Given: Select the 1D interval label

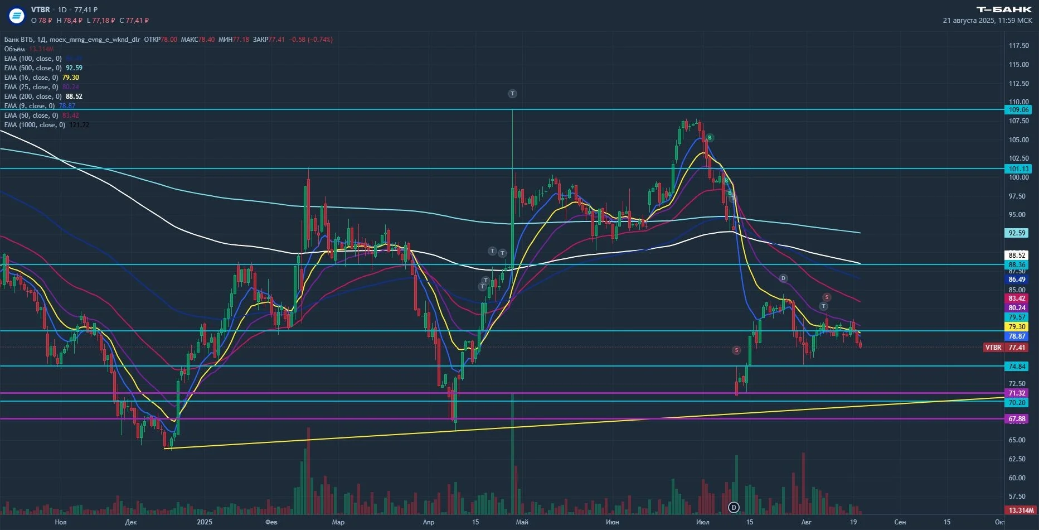Looking at the screenshot, I should [x=62, y=10].
